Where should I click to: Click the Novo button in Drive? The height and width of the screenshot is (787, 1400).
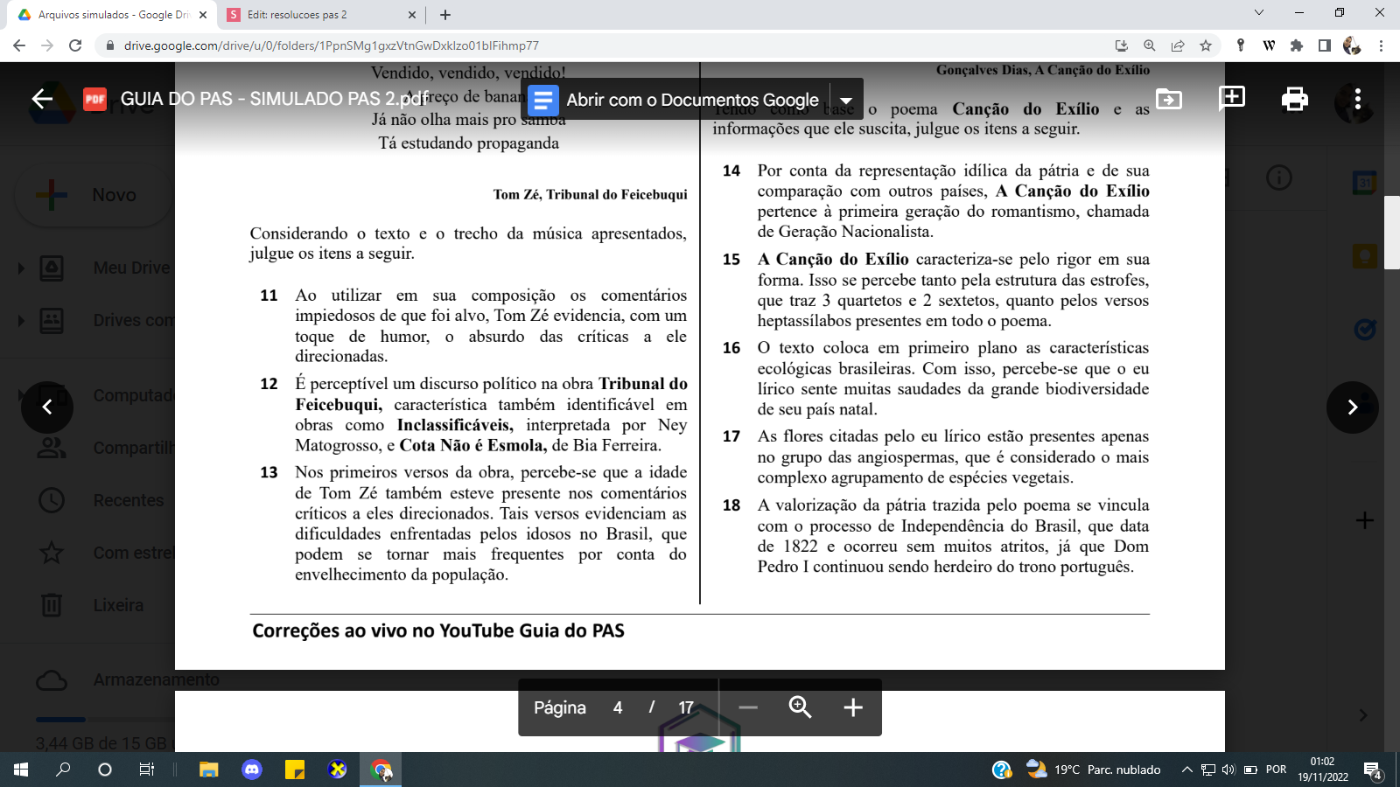(94, 195)
